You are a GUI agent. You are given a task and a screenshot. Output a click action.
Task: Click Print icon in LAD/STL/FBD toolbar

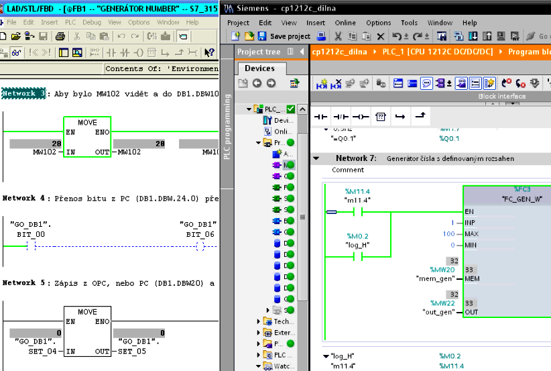60,36
